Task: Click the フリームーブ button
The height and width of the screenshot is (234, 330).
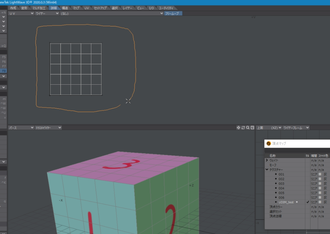Action: coord(173,13)
